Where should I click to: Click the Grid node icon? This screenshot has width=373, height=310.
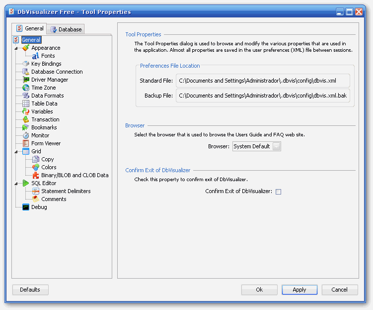tap(26, 151)
